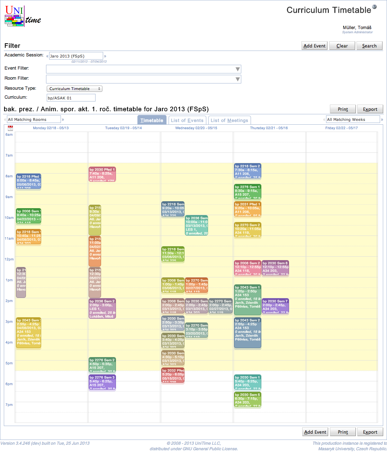Screen dimensions: 387x452
Task: Open Thursday event bp 2031 Před 1
Action: pos(247,209)
